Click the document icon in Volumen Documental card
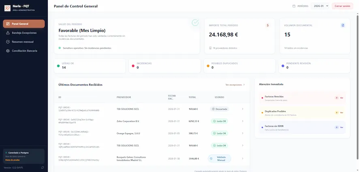 click(x=343, y=25)
